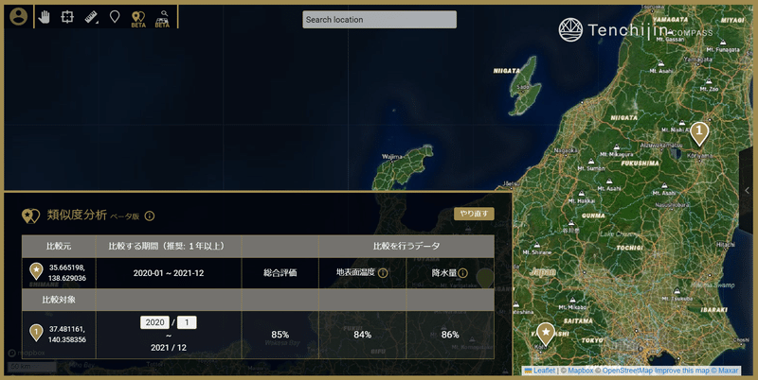Click the star marker near Kofu
758x380 pixels.
click(546, 334)
